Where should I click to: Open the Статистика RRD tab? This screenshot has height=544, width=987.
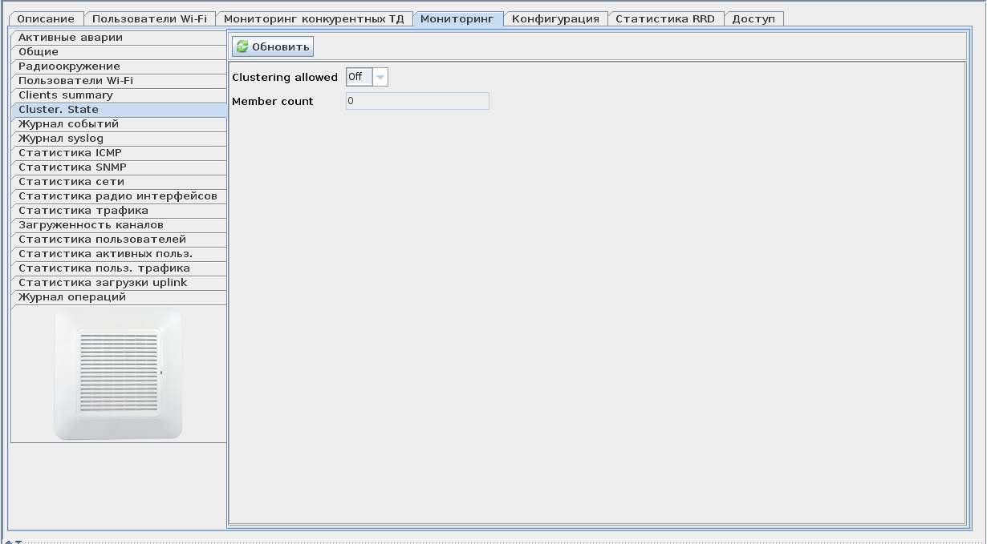click(665, 18)
